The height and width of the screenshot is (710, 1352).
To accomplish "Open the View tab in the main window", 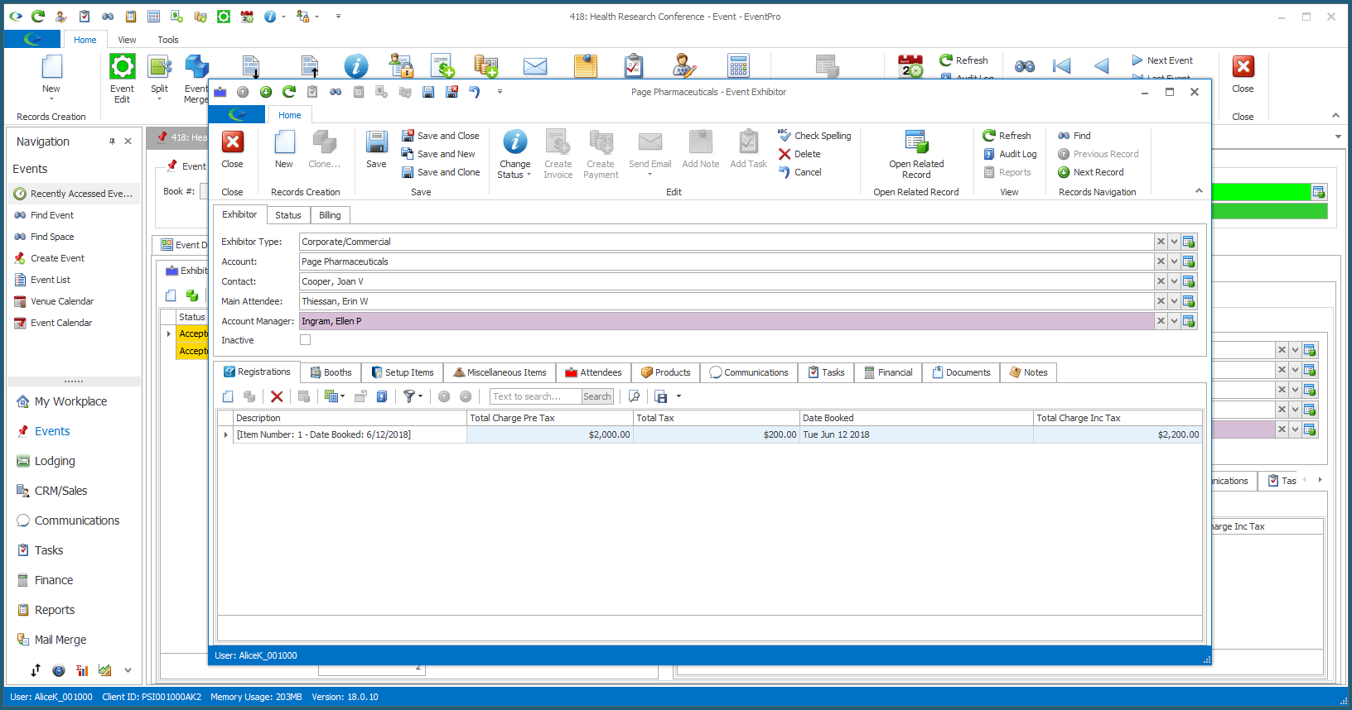I will tap(127, 40).
